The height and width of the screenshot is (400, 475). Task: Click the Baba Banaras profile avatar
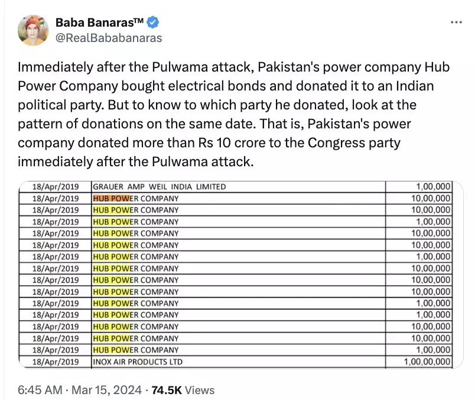pyautogui.click(x=33, y=30)
